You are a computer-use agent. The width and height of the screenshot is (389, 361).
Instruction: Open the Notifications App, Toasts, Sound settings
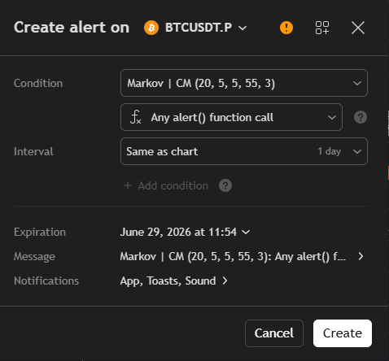[173, 281]
